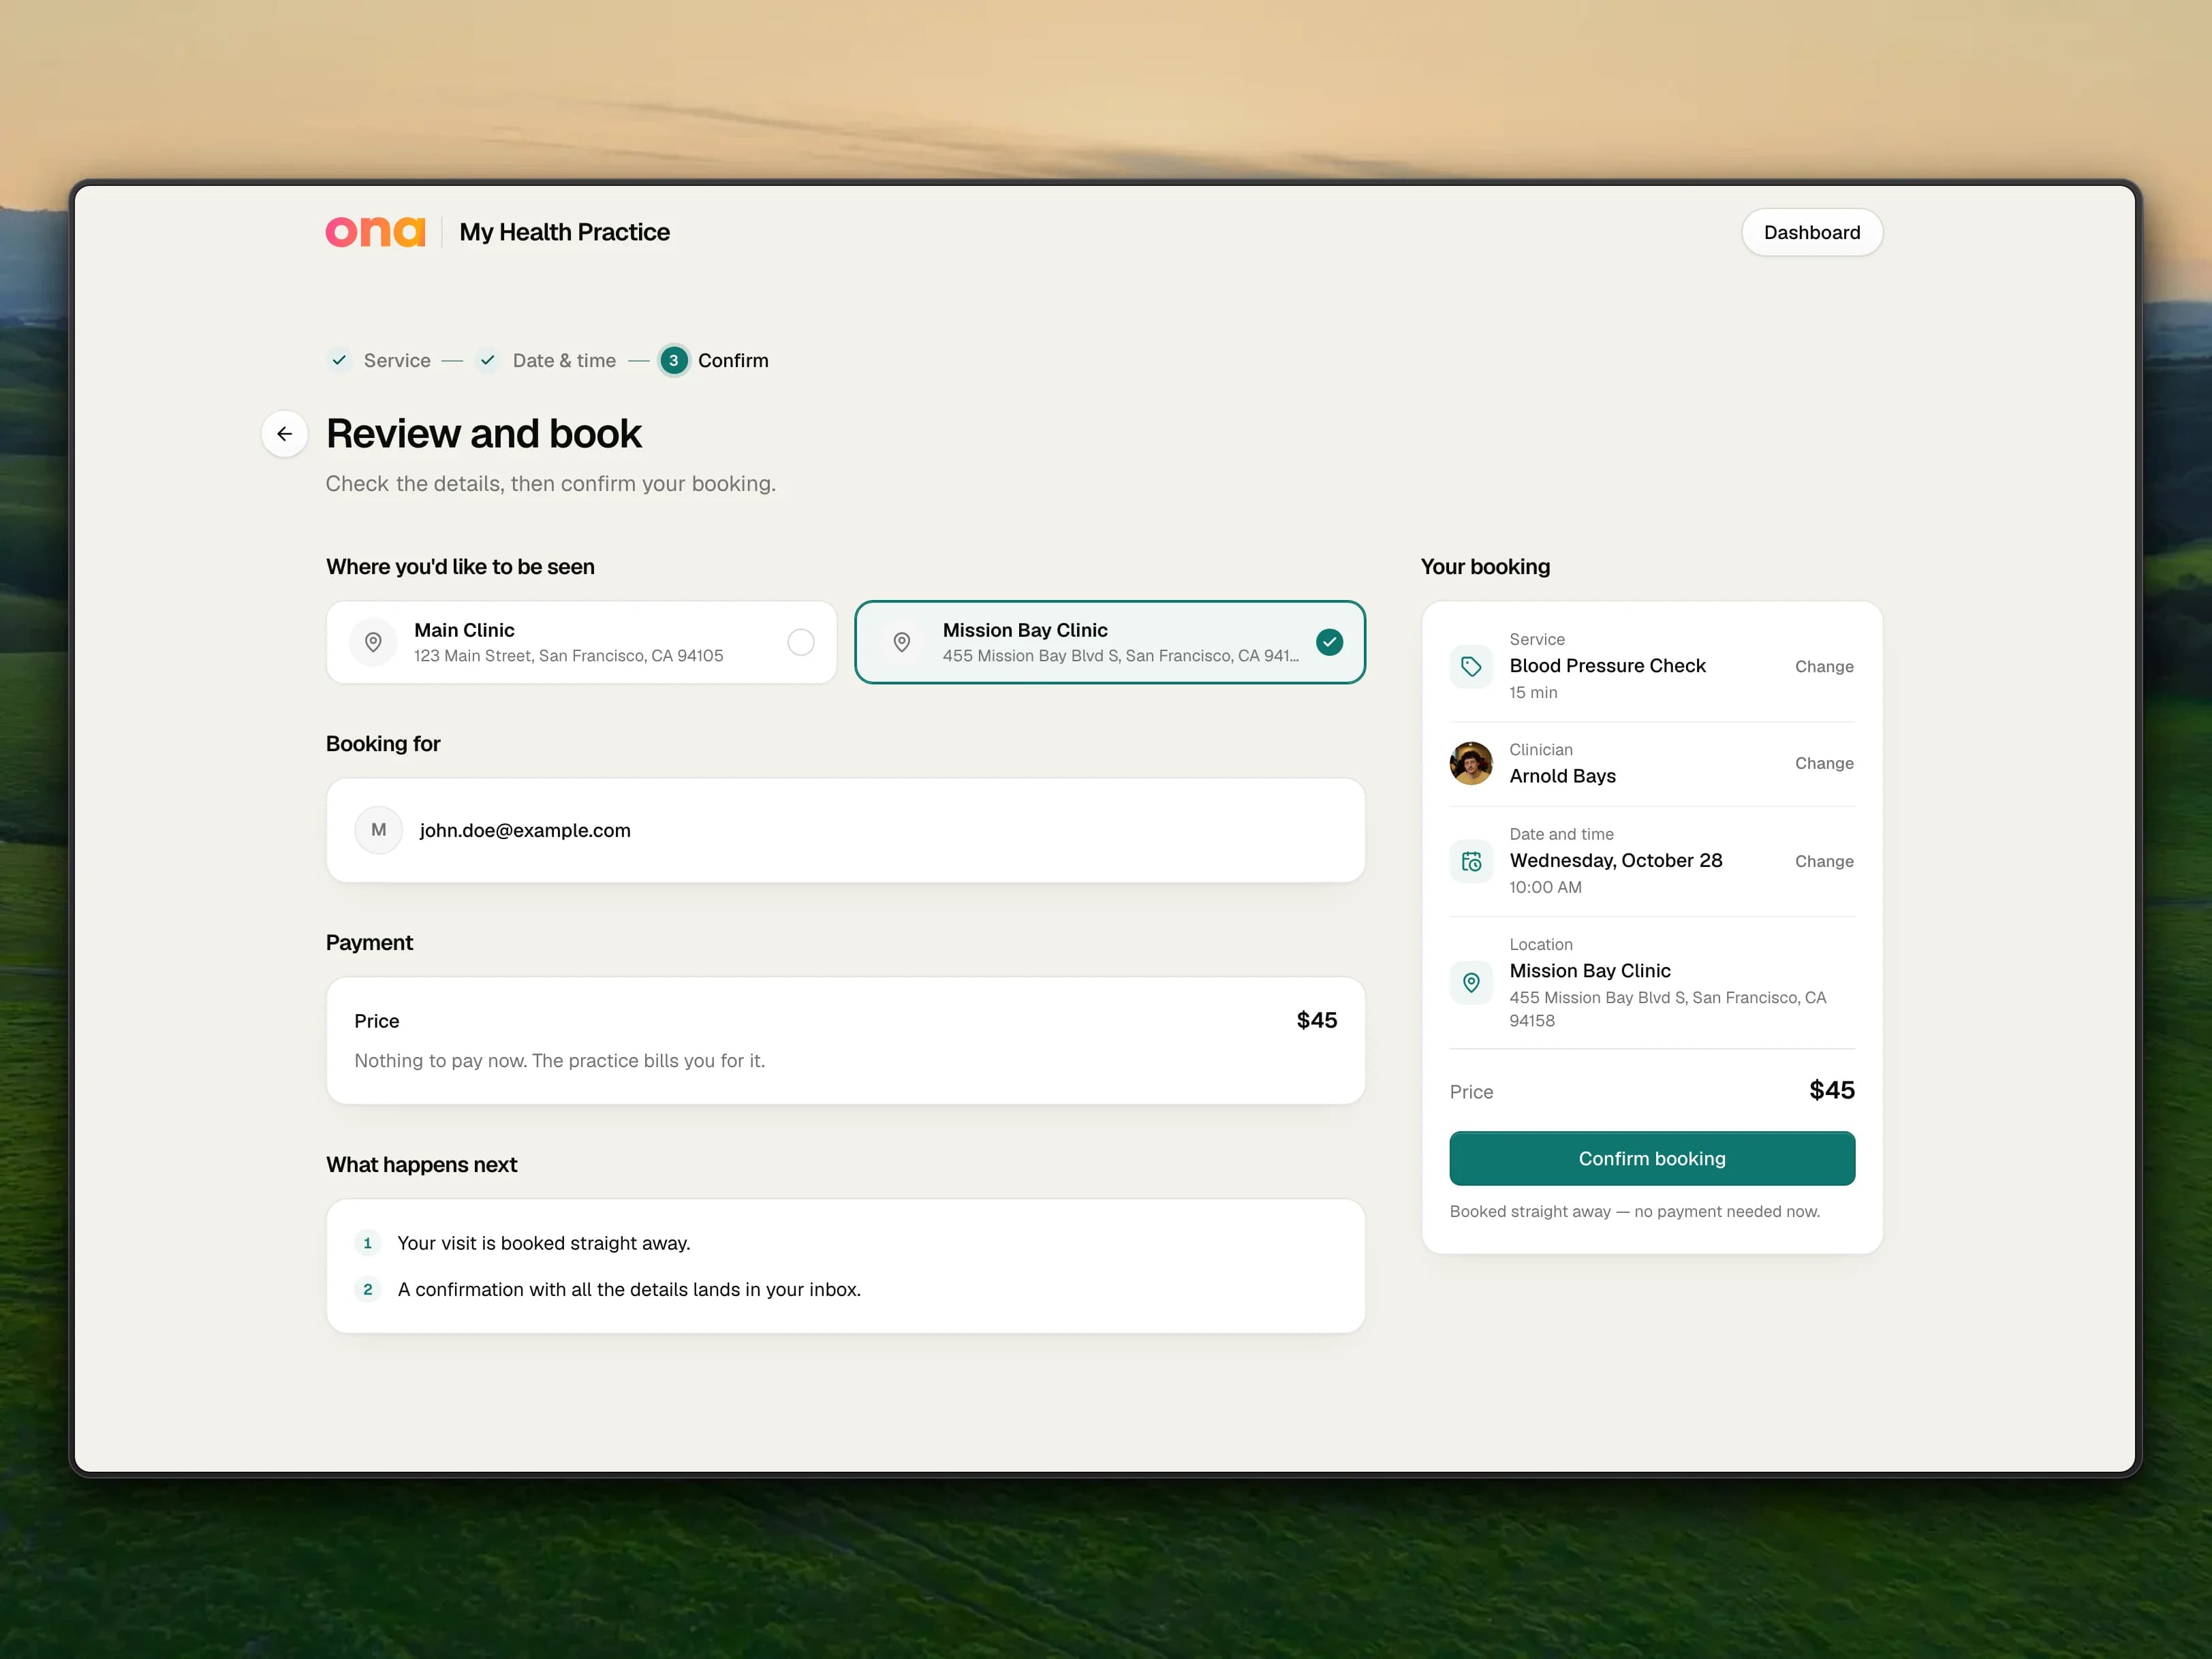Click 'Your visit is booked straight away.'
2212x1659 pixels.
544,1244
